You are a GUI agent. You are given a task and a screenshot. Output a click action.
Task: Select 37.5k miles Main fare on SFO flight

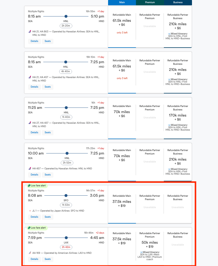[122, 203]
